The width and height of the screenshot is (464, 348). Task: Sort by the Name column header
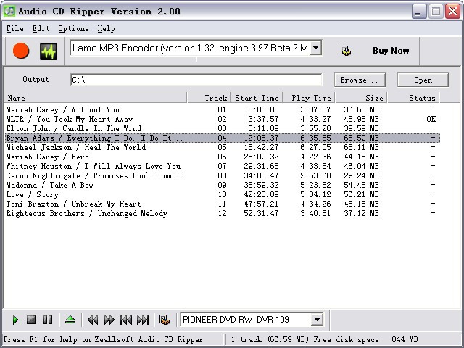[x=95, y=98]
